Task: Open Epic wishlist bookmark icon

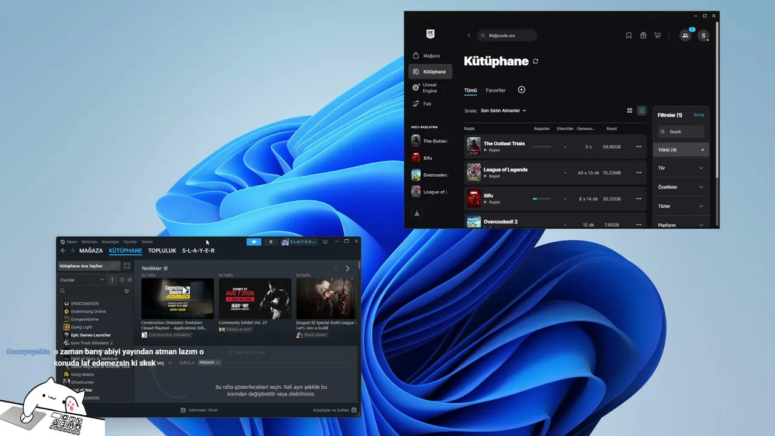Action: pyautogui.click(x=628, y=36)
